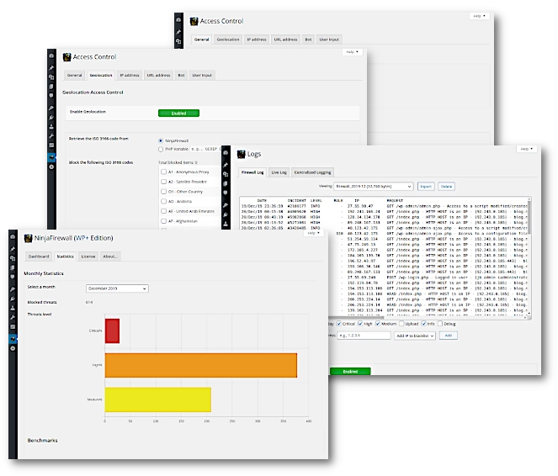Collapse menu icon in Statistics window sidebar
Viewport: 558px width, 476px height.
click(x=13, y=348)
